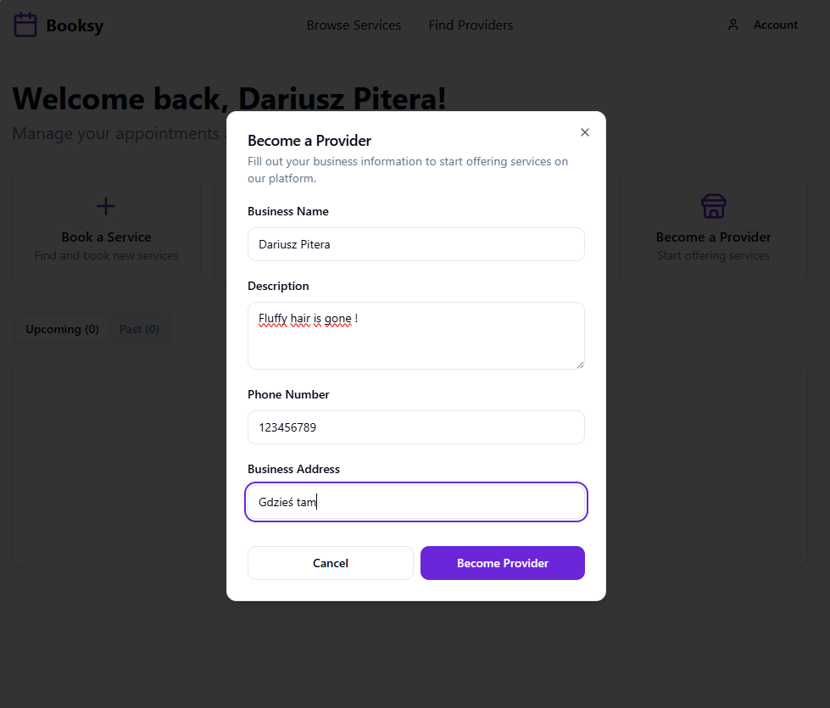This screenshot has width=830, height=708.
Task: Close the Become a Provider dialog
Action: [x=585, y=132]
